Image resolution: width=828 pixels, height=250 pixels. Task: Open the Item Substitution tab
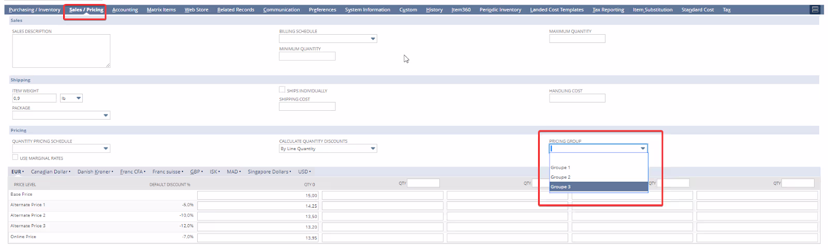click(x=653, y=10)
